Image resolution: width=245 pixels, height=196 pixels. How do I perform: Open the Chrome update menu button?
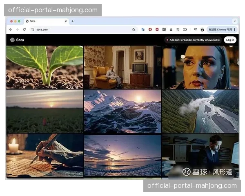click(222, 29)
